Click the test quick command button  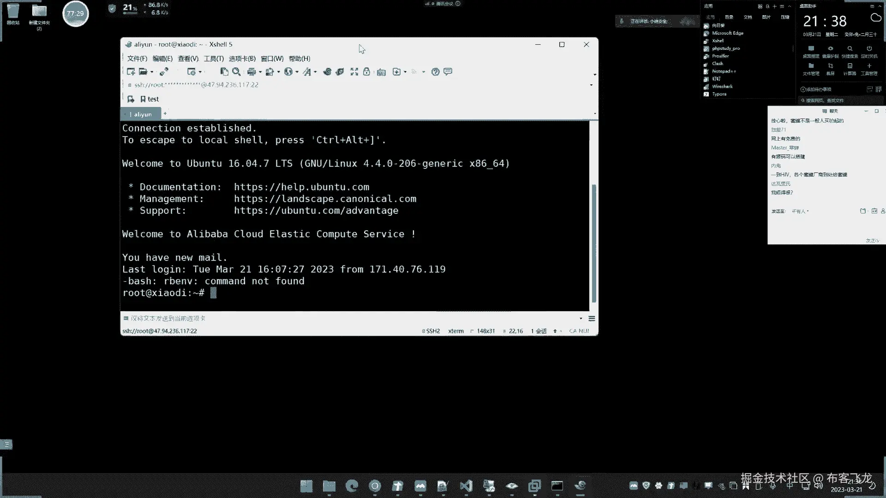pyautogui.click(x=150, y=99)
